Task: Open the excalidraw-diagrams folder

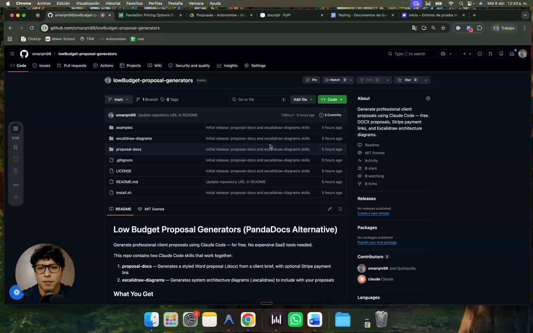Action: click(x=134, y=139)
